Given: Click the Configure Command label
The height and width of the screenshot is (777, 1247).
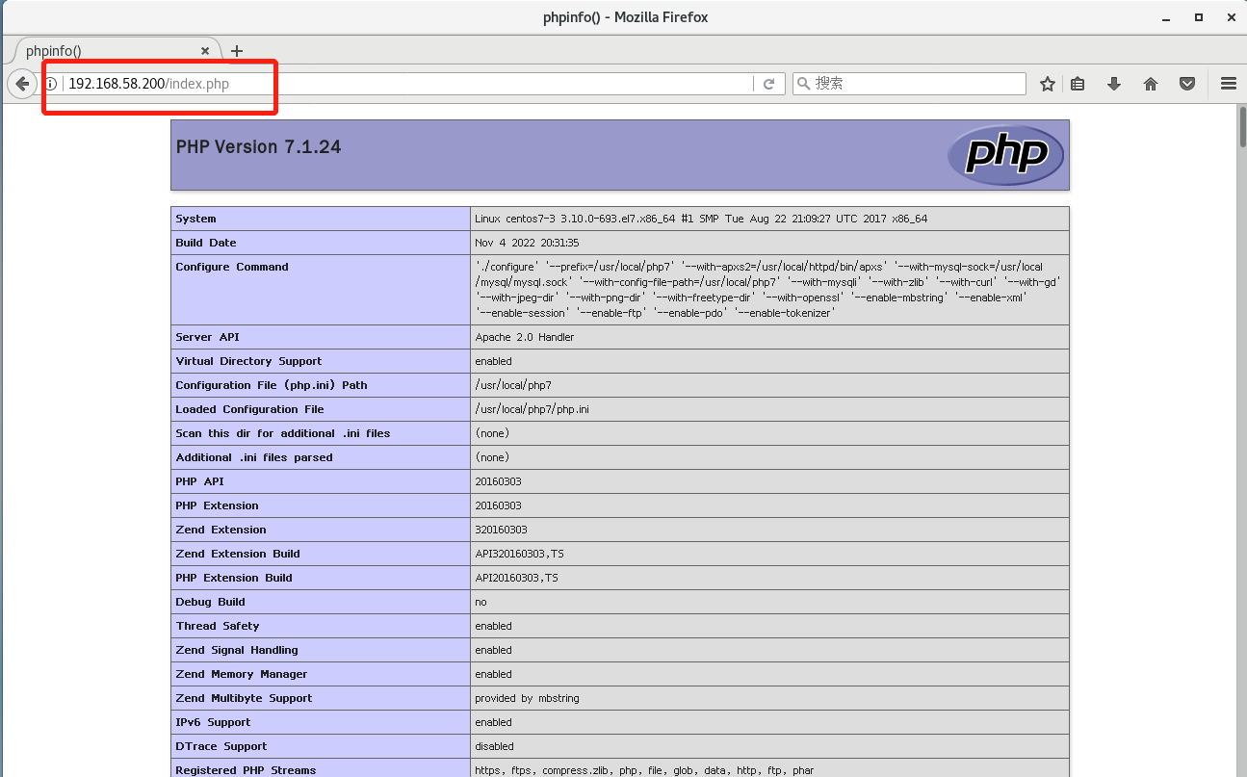Looking at the screenshot, I should (x=231, y=267).
